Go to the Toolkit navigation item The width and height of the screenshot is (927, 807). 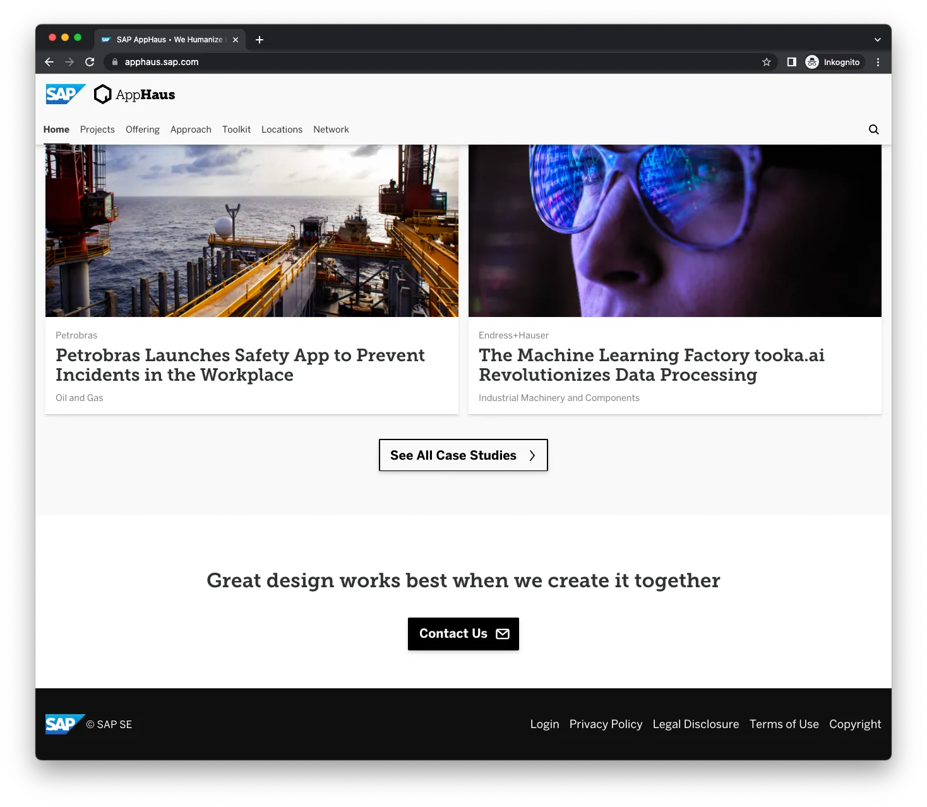(236, 129)
